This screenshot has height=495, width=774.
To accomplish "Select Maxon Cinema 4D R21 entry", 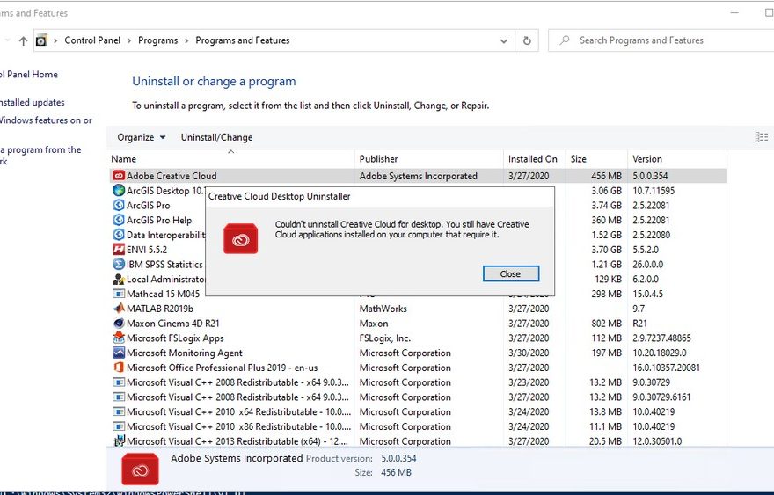I will (417, 324).
